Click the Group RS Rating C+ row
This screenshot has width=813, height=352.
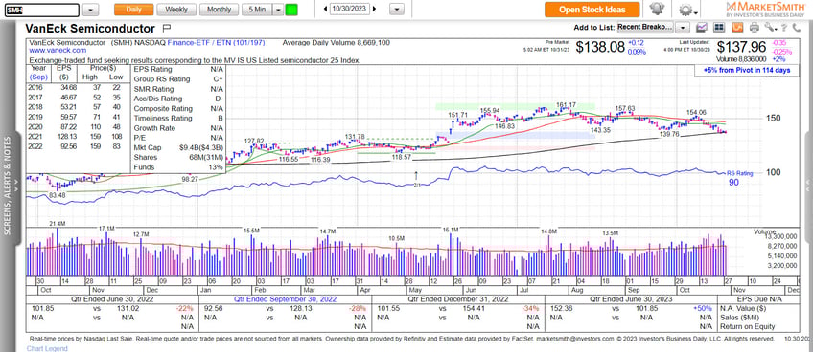click(178, 79)
